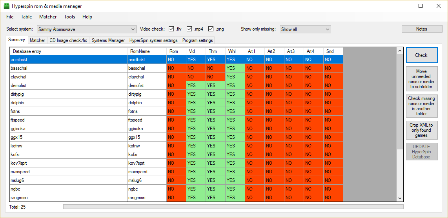Select the demofist database entry
Viewport: 448px width, 218px height.
pos(68,85)
